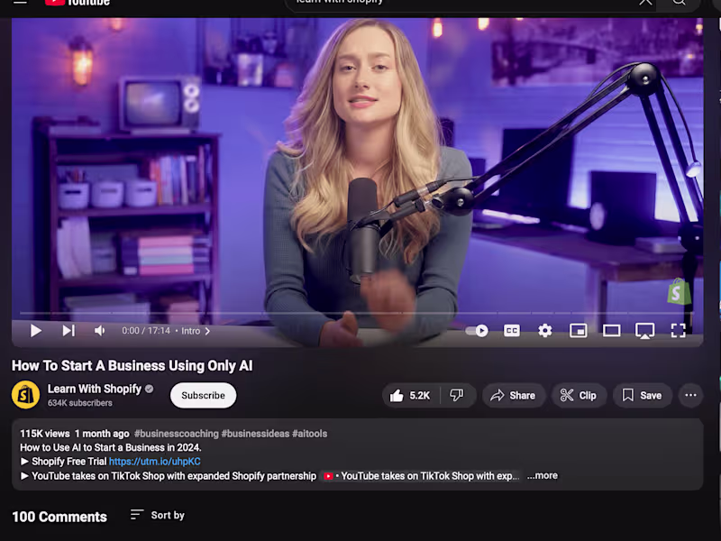Toggle the autoplay switch
The width and height of the screenshot is (721, 541).
(477, 331)
